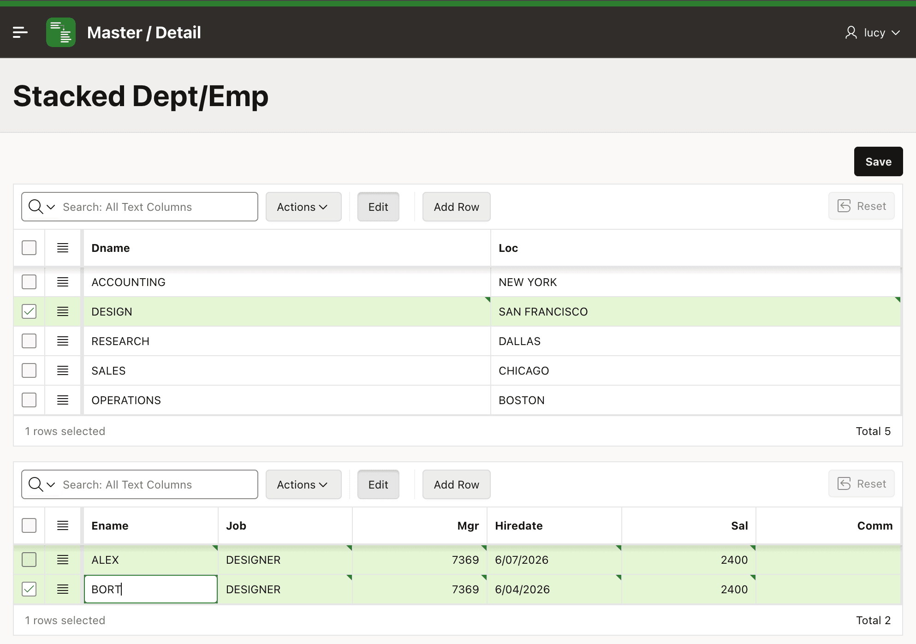
Task: Open row actions menu for ALEX row
Action: [x=63, y=560]
